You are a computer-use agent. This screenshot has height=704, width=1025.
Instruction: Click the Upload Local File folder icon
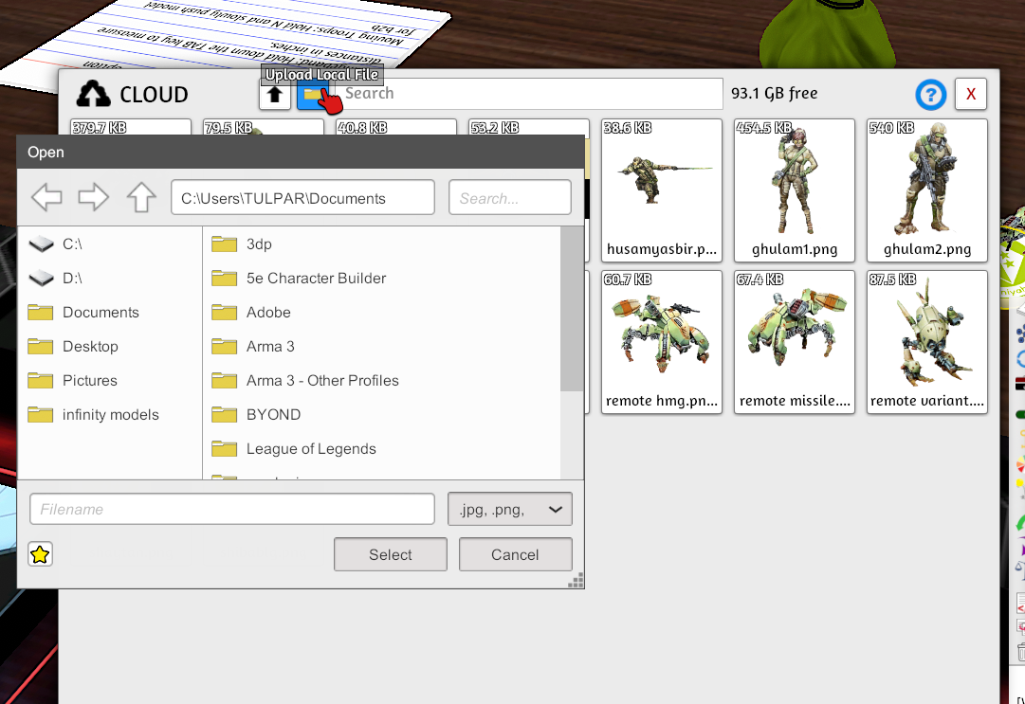(x=313, y=96)
